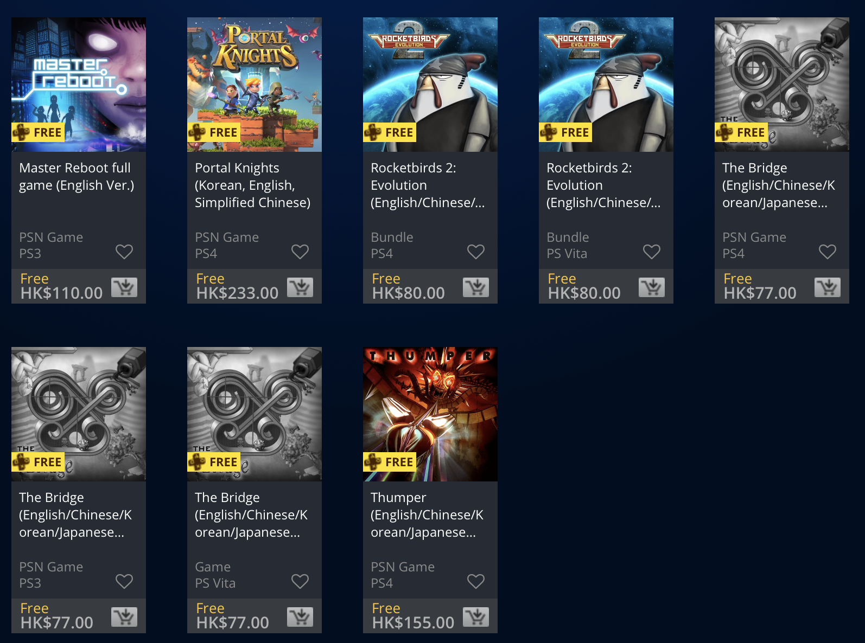This screenshot has height=643, width=865.
Task: Open Thumper title link
Action: [427, 515]
